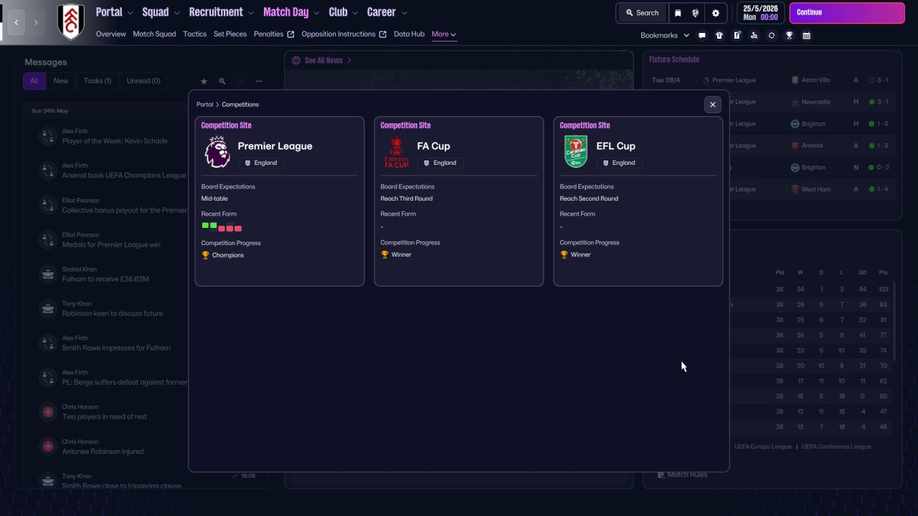Show All messages filter

[34, 81]
